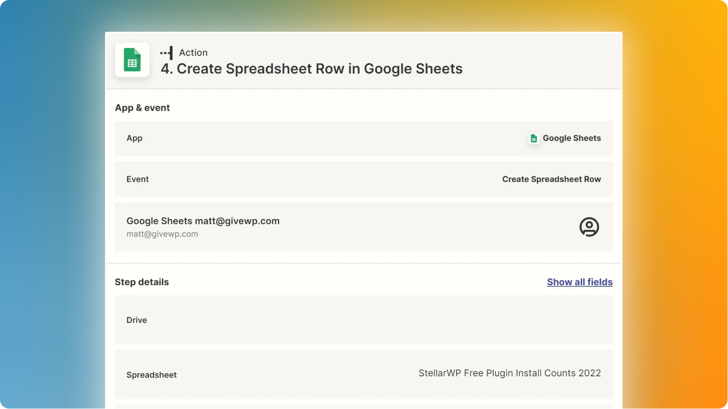The image size is (728, 409).
Task: Click the 'Google Sheets' app name value
Action: pyautogui.click(x=572, y=138)
